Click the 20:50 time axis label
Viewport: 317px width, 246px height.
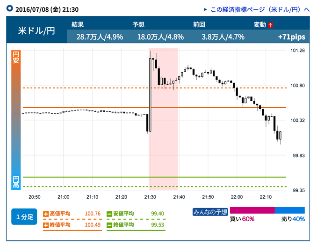(35, 197)
